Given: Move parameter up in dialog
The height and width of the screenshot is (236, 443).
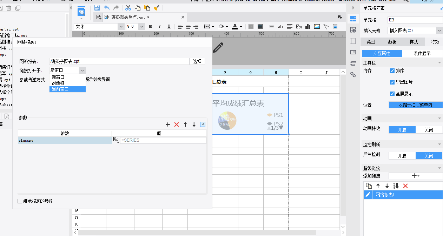Looking at the screenshot, I should pyautogui.click(x=185, y=124).
